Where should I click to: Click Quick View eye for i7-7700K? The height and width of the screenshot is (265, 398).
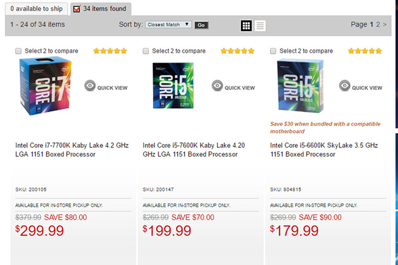click(x=90, y=86)
